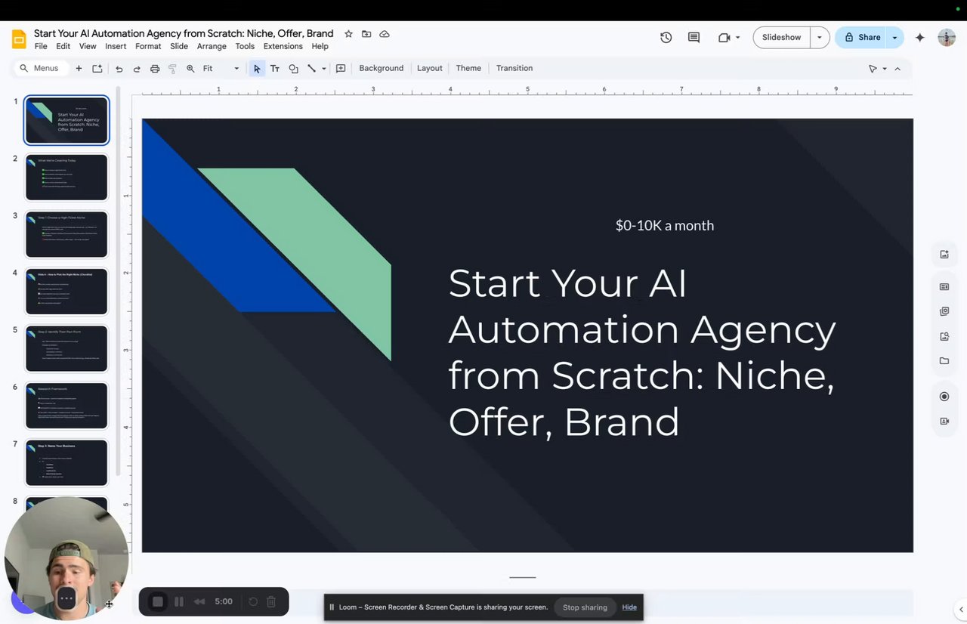
Task: Open the zoom level Fit dropdown
Action: [221, 69]
